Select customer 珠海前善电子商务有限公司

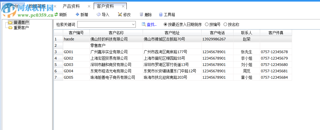pyautogui.click(x=113, y=77)
